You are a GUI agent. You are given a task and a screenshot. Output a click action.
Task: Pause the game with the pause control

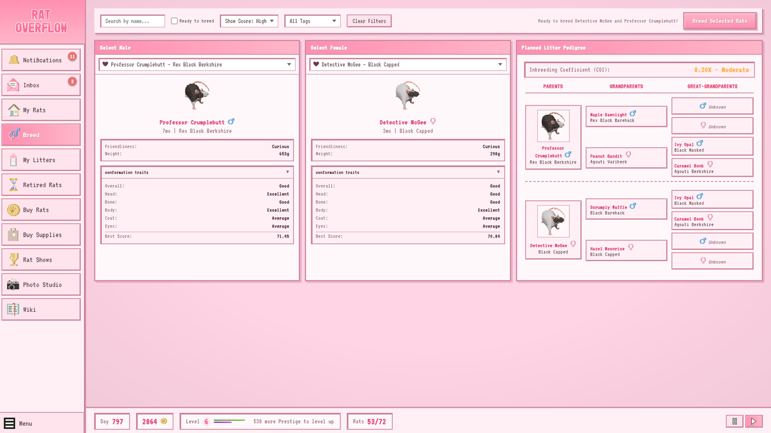(735, 421)
